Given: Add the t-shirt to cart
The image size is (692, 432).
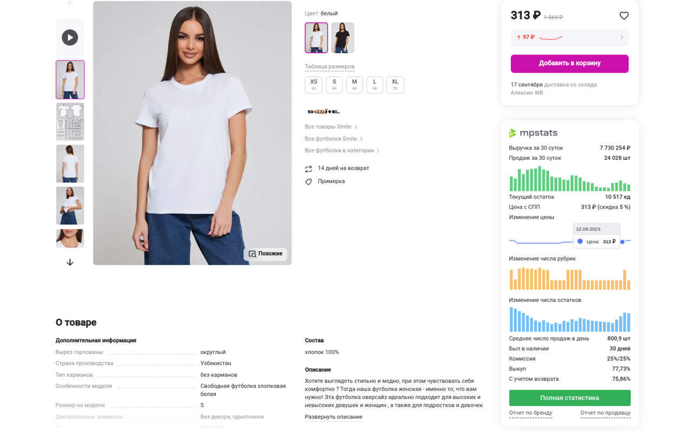Looking at the screenshot, I should [x=569, y=64].
